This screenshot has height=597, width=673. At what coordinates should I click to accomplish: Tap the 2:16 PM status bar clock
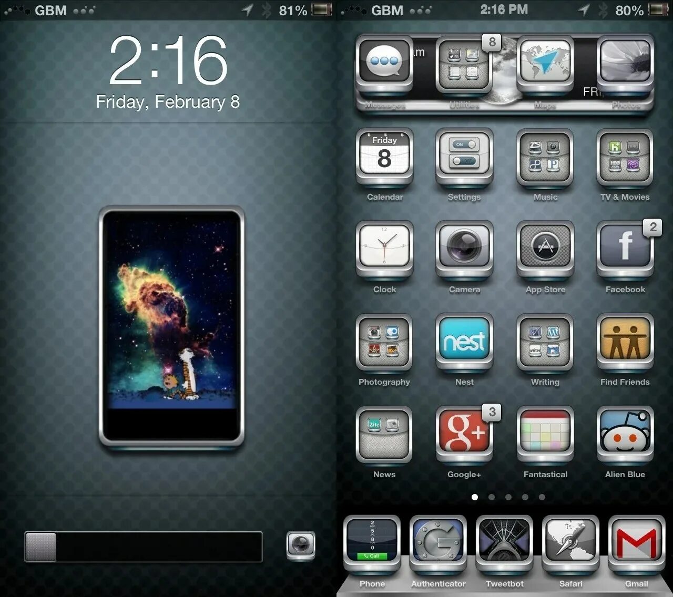click(x=504, y=9)
